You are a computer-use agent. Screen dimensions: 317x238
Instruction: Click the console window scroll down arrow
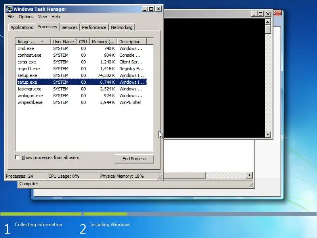tap(268, 134)
